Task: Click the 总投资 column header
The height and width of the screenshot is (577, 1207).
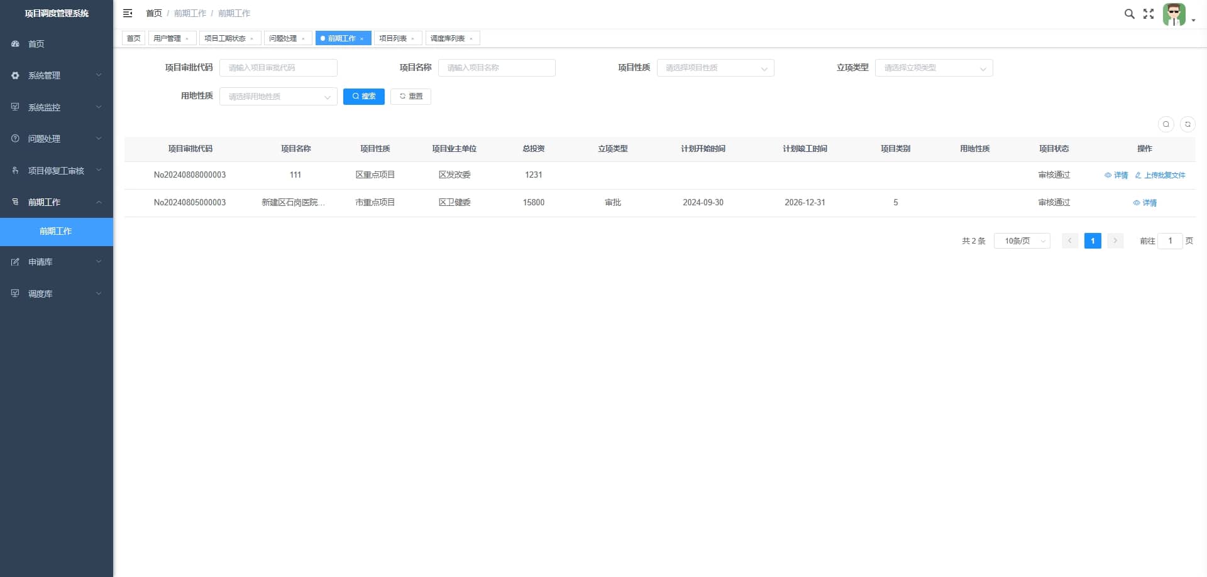Action: [x=534, y=149]
